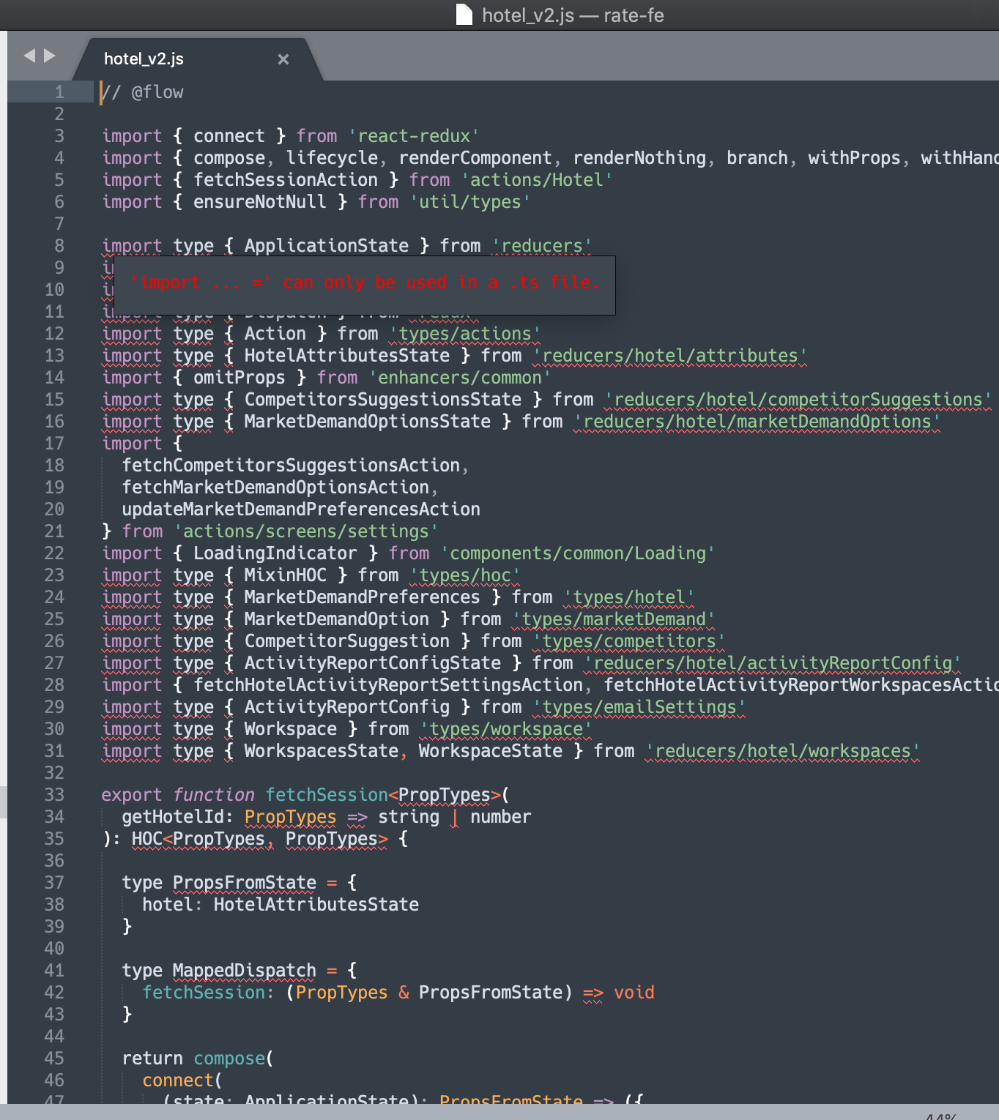Viewport: 999px width, 1120px height.
Task: Click the void return type keyword
Action: 634,993
